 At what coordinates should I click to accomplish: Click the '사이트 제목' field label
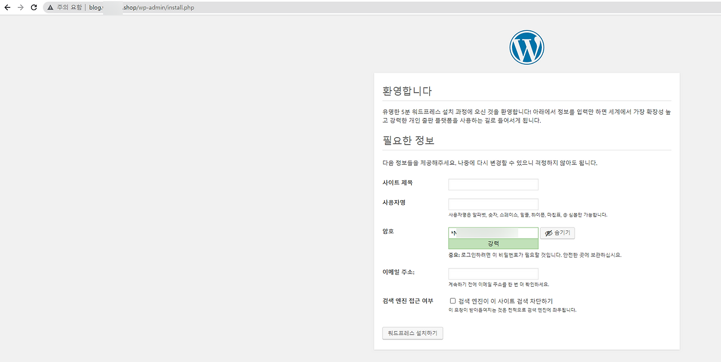[398, 183]
